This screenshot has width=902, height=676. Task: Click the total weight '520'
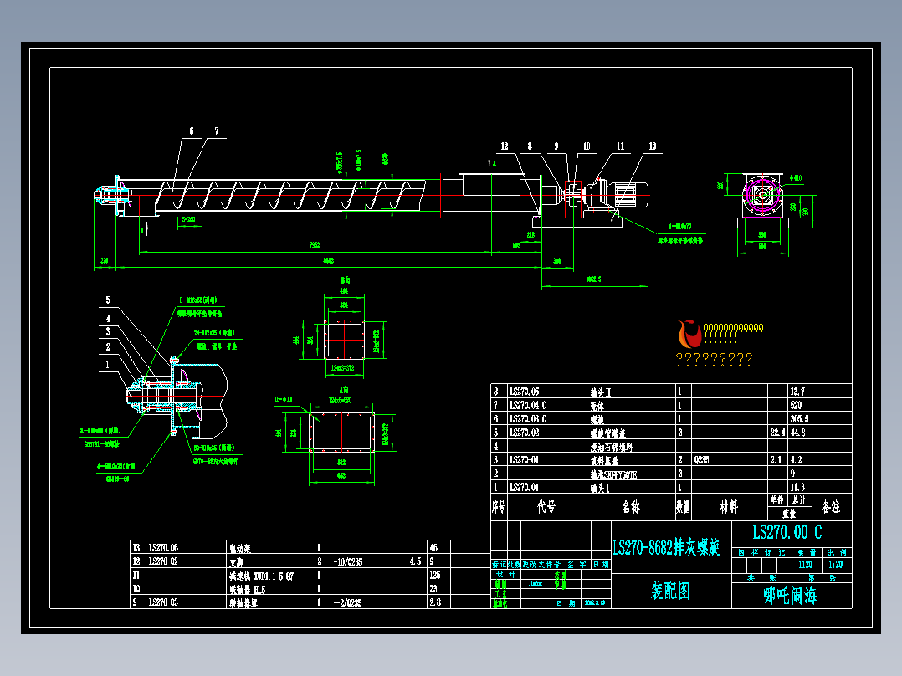pos(797,405)
